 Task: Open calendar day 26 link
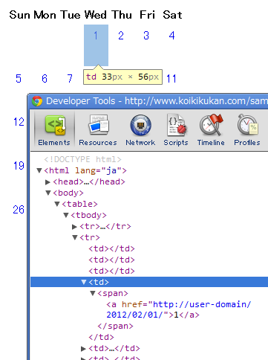(19, 210)
